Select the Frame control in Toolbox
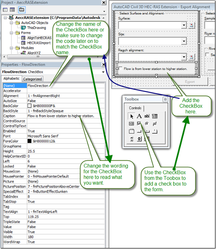The height and width of the screenshot is (249, 216). coord(131,131)
